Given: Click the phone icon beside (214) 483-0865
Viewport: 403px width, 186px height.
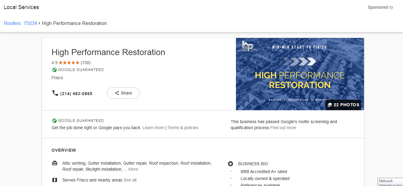Looking at the screenshot, I should point(55,93).
